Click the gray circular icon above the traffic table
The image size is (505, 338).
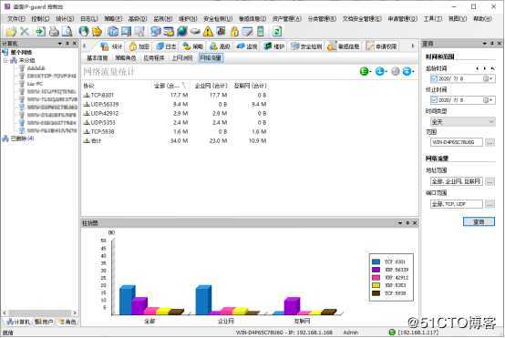pos(396,71)
